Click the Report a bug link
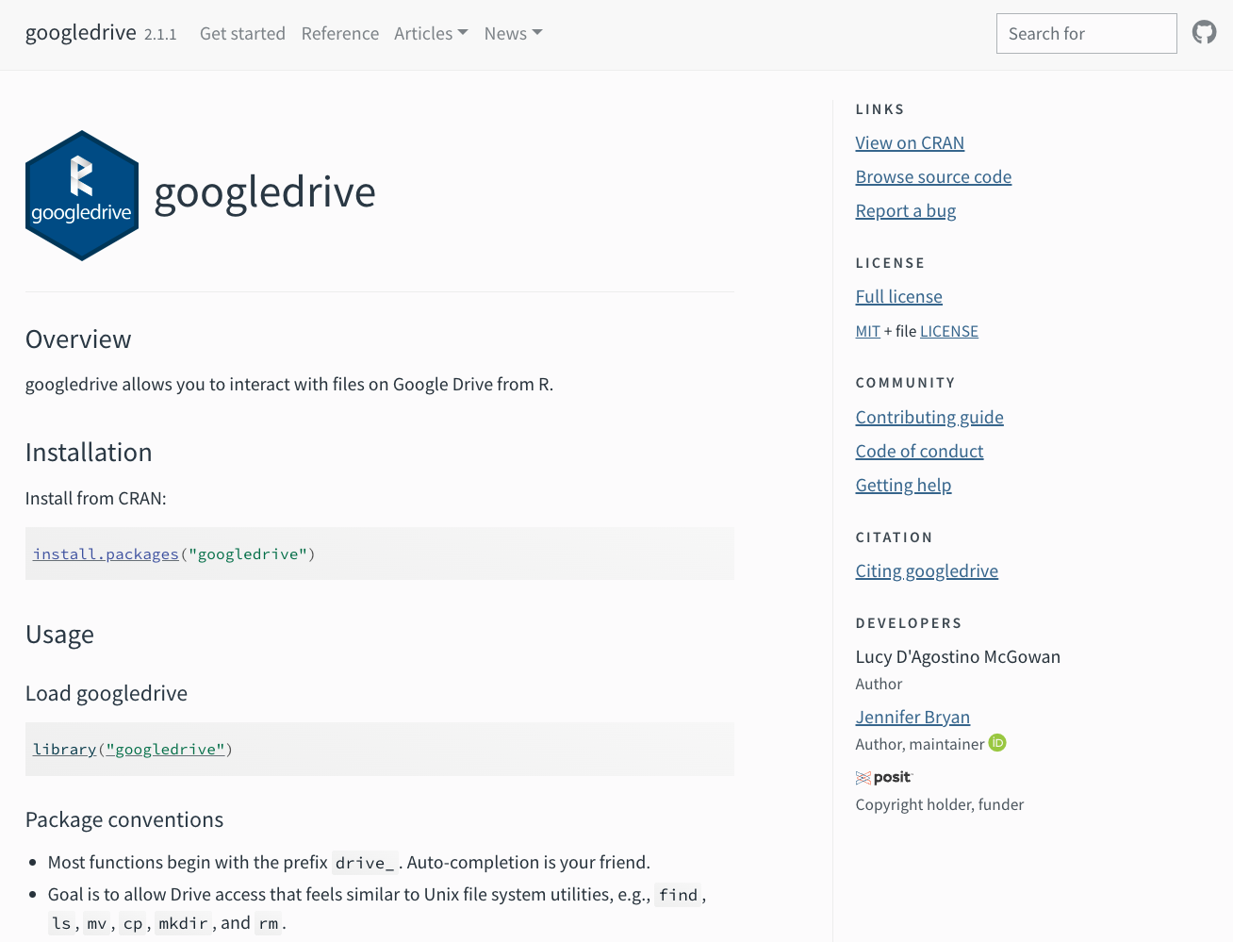 [x=905, y=211]
